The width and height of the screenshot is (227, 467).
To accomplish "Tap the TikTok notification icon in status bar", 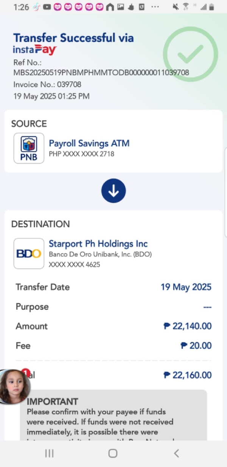I will pos(36,7).
